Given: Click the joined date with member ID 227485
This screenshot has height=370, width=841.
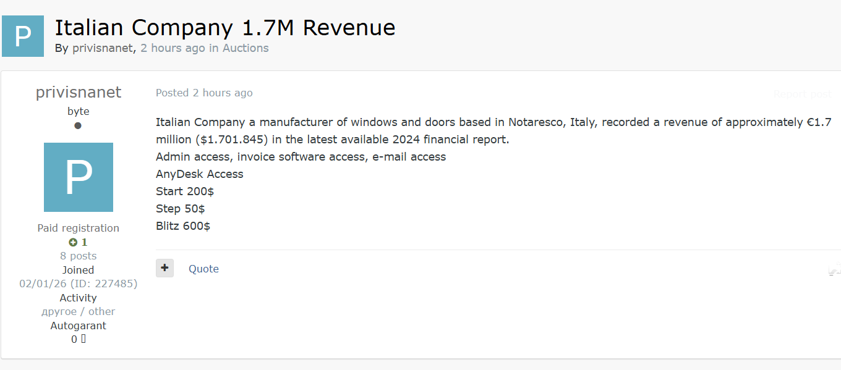Looking at the screenshot, I should [79, 284].
